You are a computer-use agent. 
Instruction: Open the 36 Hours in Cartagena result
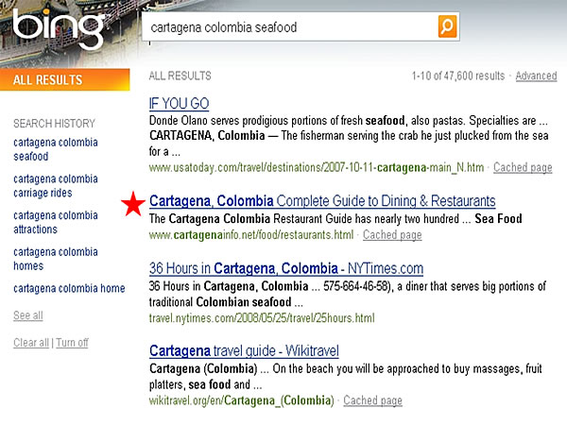coord(285,269)
